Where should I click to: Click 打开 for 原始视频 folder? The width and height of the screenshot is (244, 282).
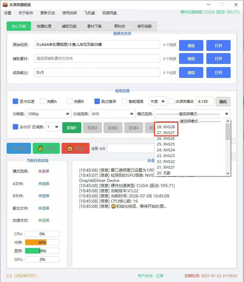[219, 45]
